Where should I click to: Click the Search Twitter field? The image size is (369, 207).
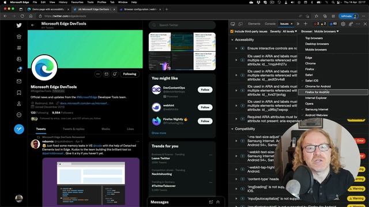click(182, 25)
